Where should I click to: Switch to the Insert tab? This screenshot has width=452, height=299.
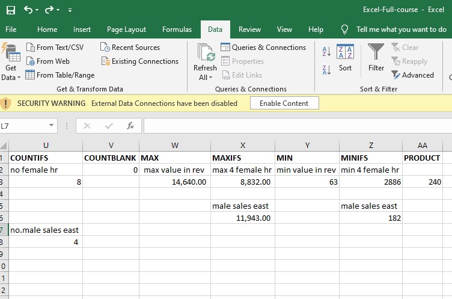[82, 29]
